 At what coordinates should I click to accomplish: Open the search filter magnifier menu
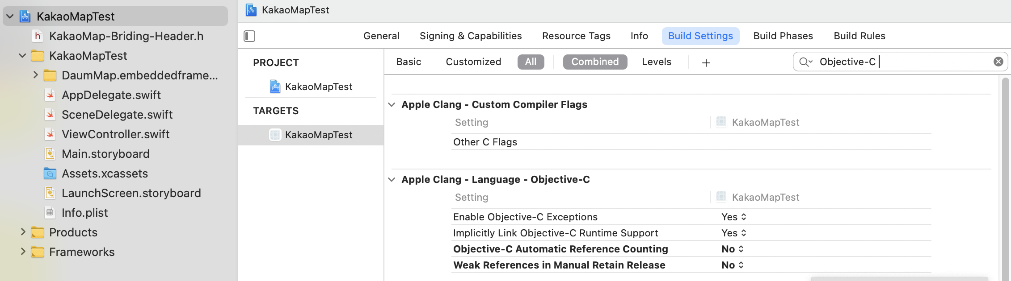805,62
